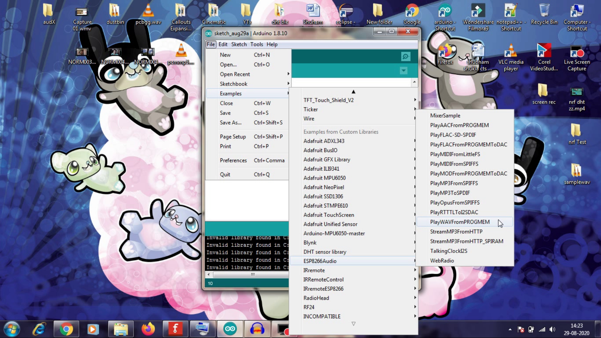Click editor vertical scrollbar up arrow
Screen dimensions: 601x338
[414, 82]
